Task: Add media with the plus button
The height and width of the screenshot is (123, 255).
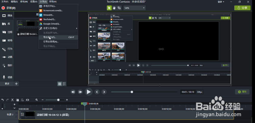Action: [x=16, y=84]
